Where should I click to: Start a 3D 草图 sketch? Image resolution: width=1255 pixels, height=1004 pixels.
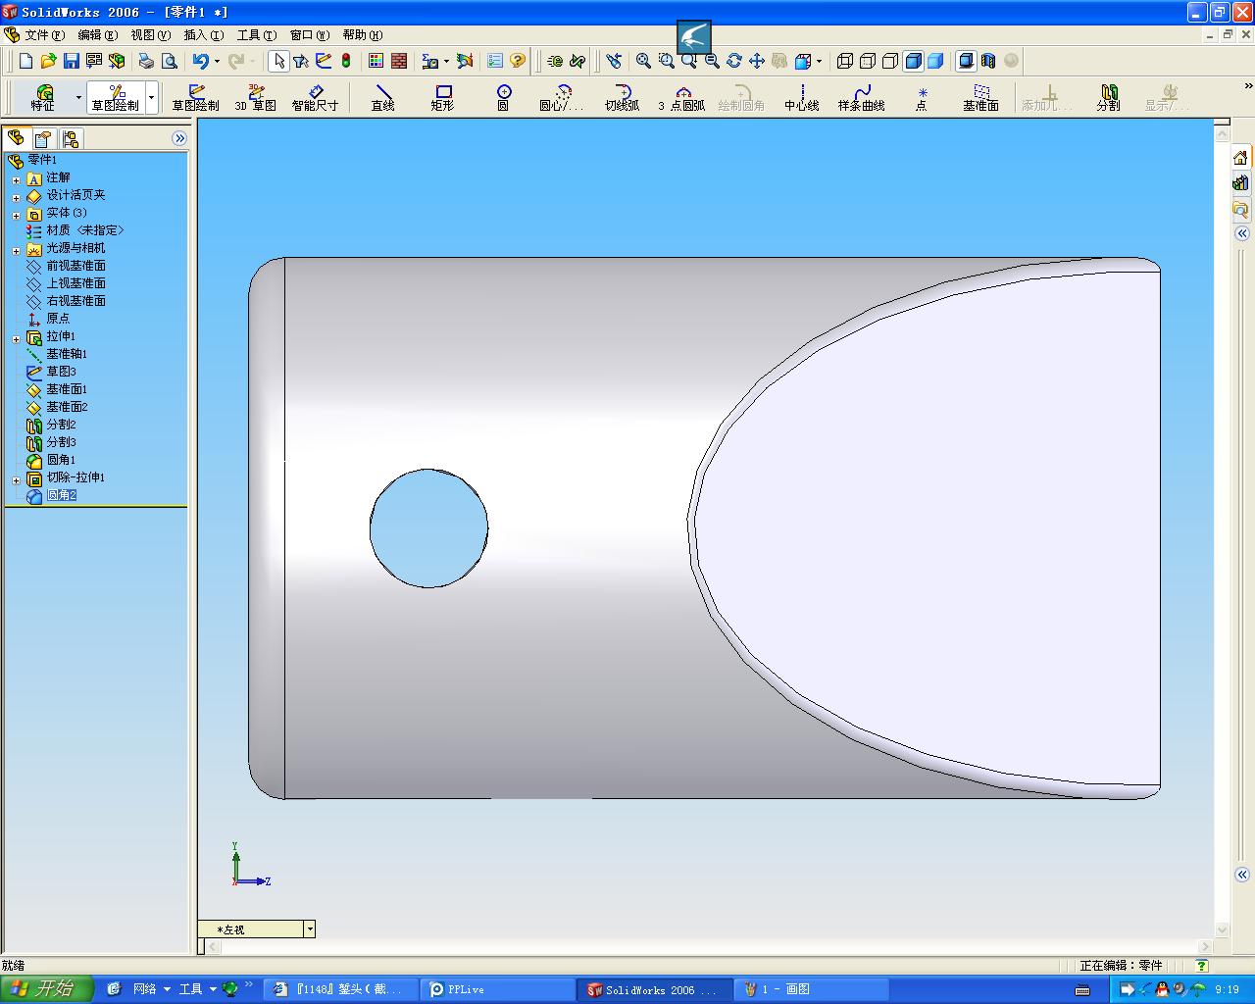pos(256,97)
